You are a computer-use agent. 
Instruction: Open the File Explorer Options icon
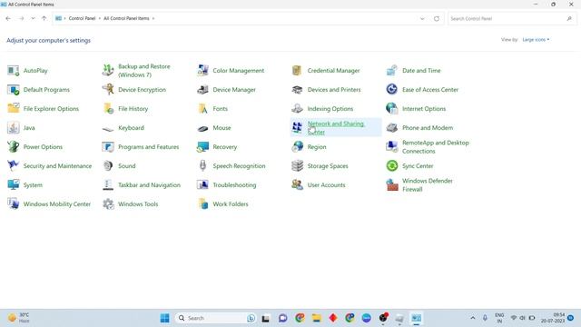pos(14,108)
